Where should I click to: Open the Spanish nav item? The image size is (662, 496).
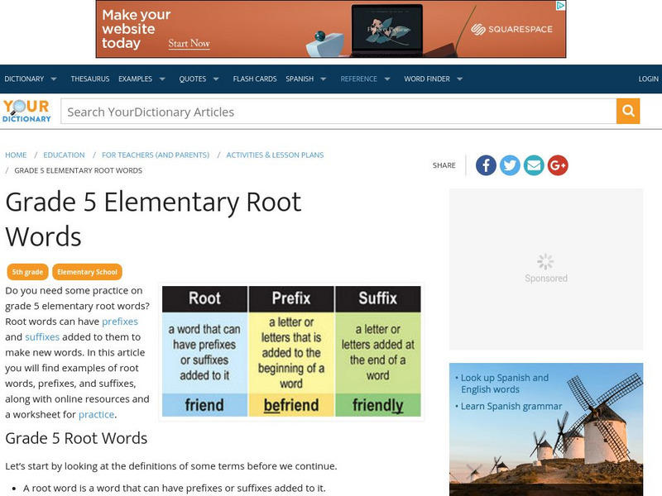[300, 79]
